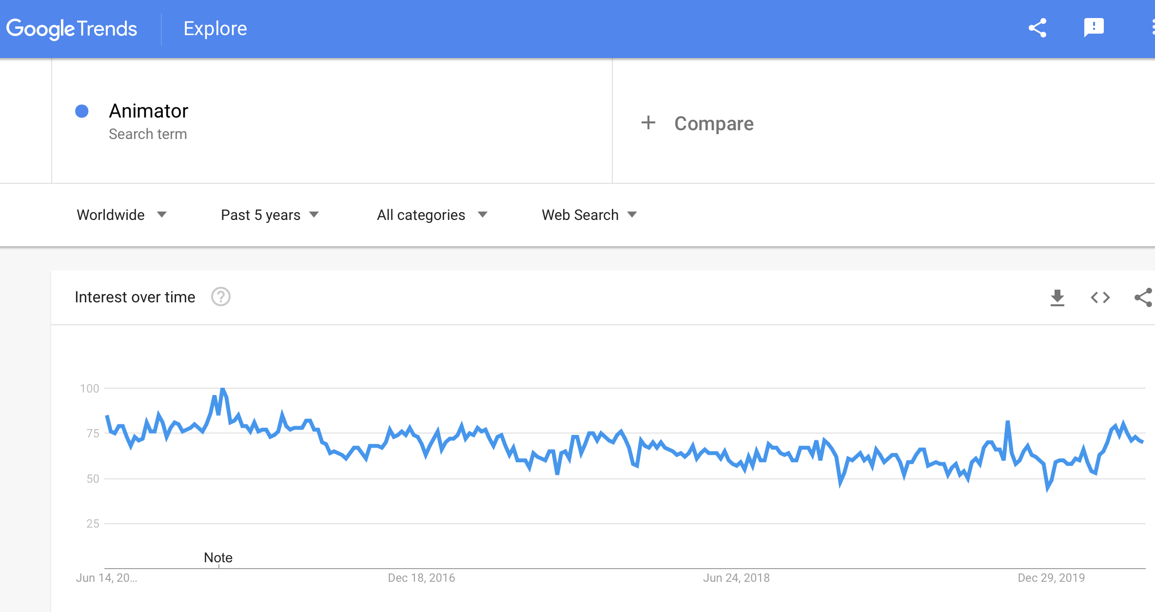
Task: Add a comparison term with Compare
Action: point(714,123)
